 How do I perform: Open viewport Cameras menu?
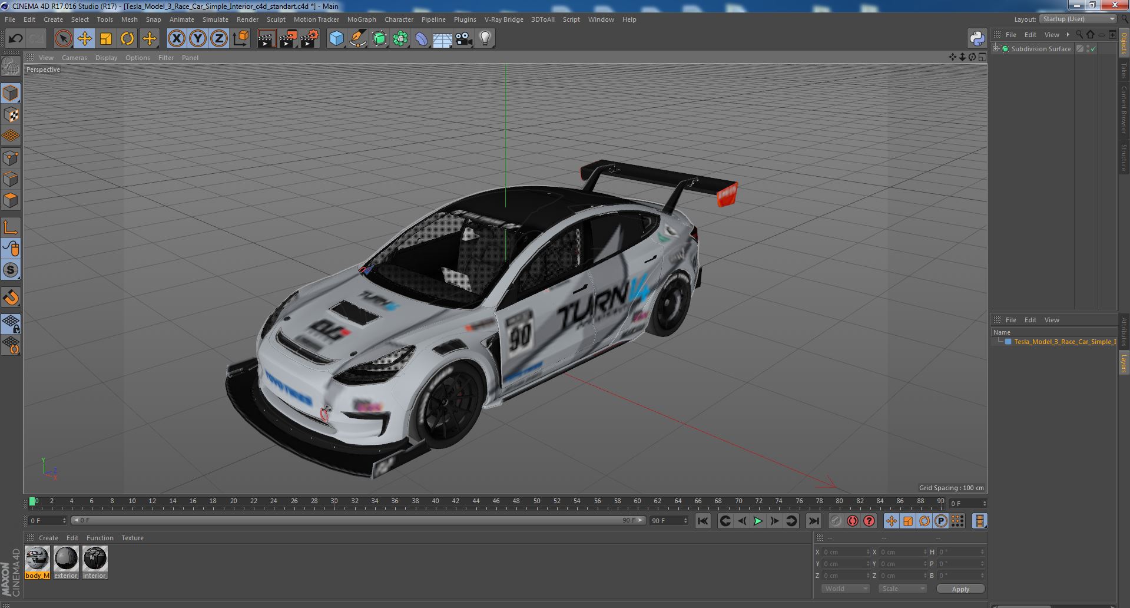(74, 58)
